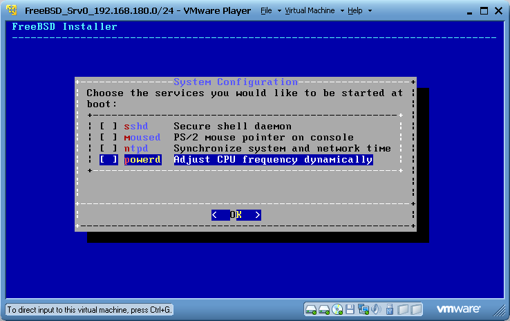Click 'Secure shell daemon' description
Screen dimensions: 510x321
tap(233, 127)
